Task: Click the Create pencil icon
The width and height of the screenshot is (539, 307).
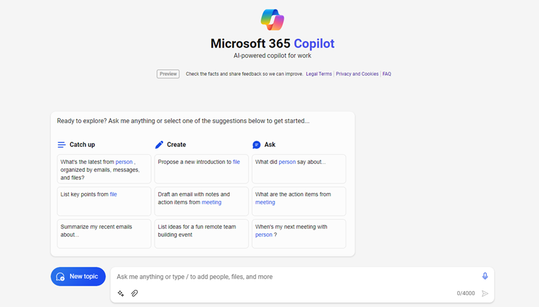Action: point(159,145)
